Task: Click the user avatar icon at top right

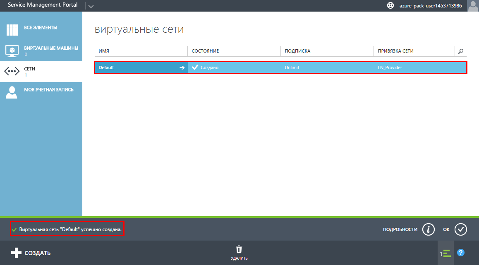Action: tap(473, 6)
